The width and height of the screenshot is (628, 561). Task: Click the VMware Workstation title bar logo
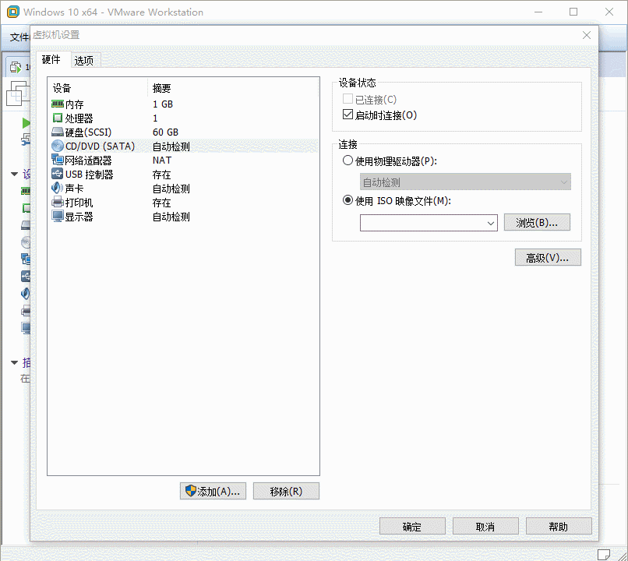12,12
